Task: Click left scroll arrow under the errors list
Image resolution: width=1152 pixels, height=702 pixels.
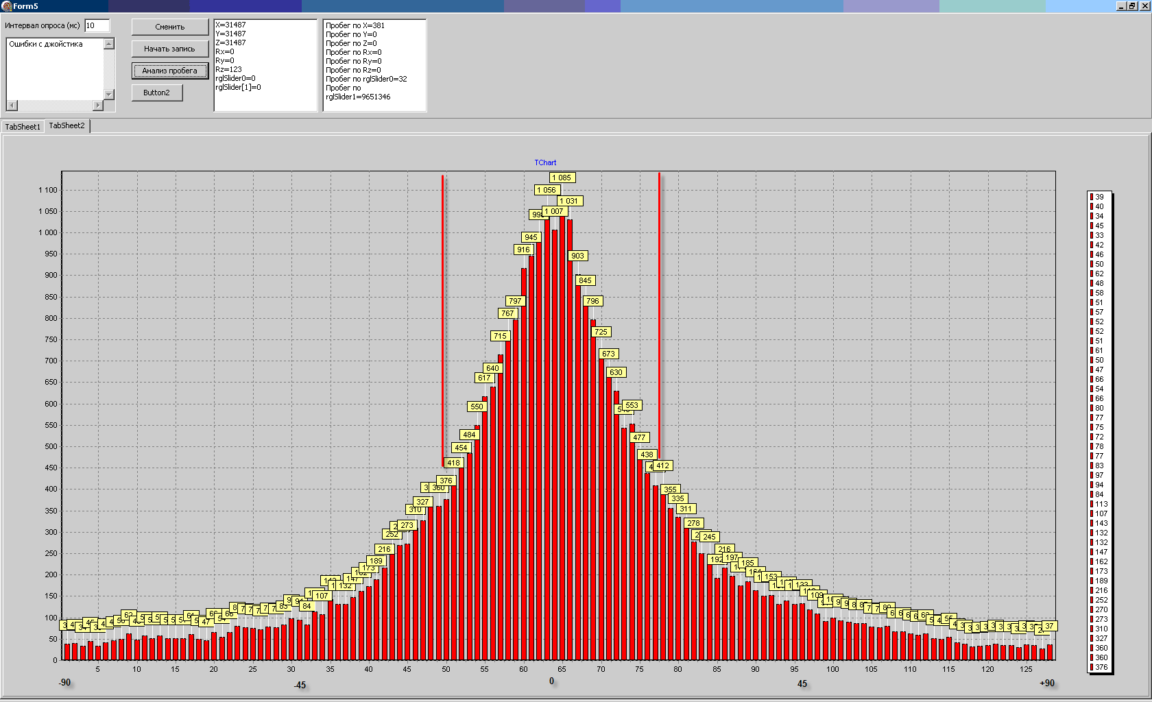Action: pos(12,106)
